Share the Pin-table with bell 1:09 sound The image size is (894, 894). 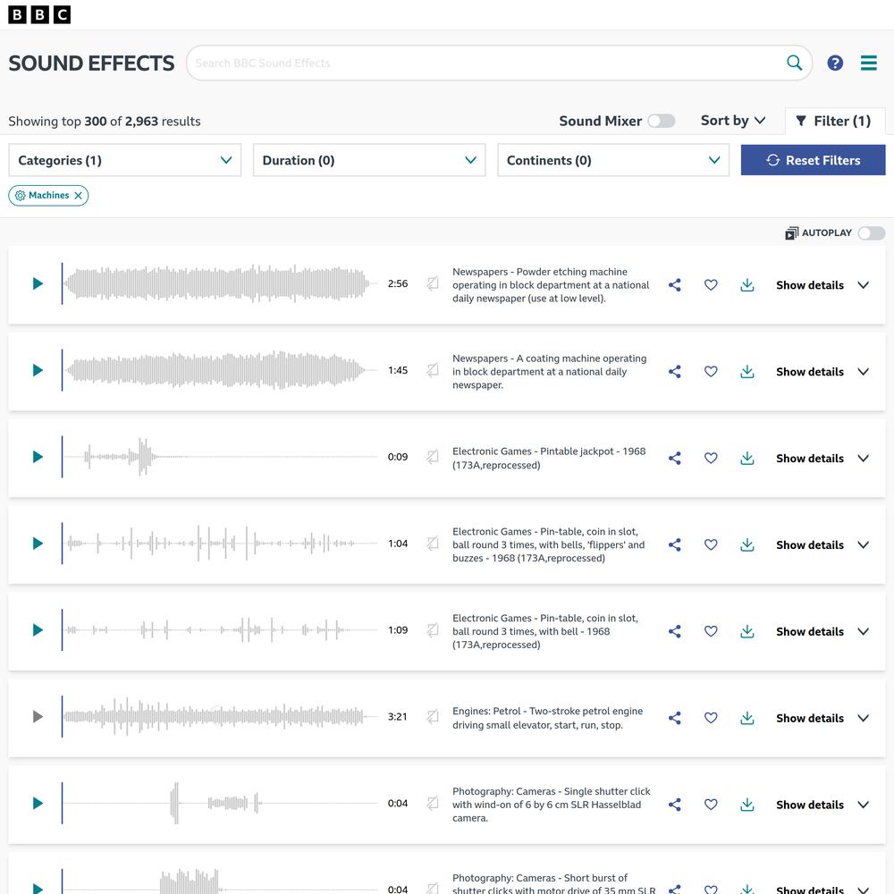click(674, 632)
